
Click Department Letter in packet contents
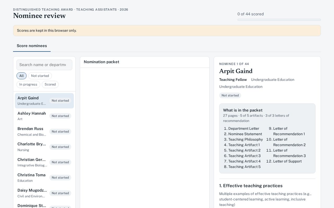tap(244, 128)
